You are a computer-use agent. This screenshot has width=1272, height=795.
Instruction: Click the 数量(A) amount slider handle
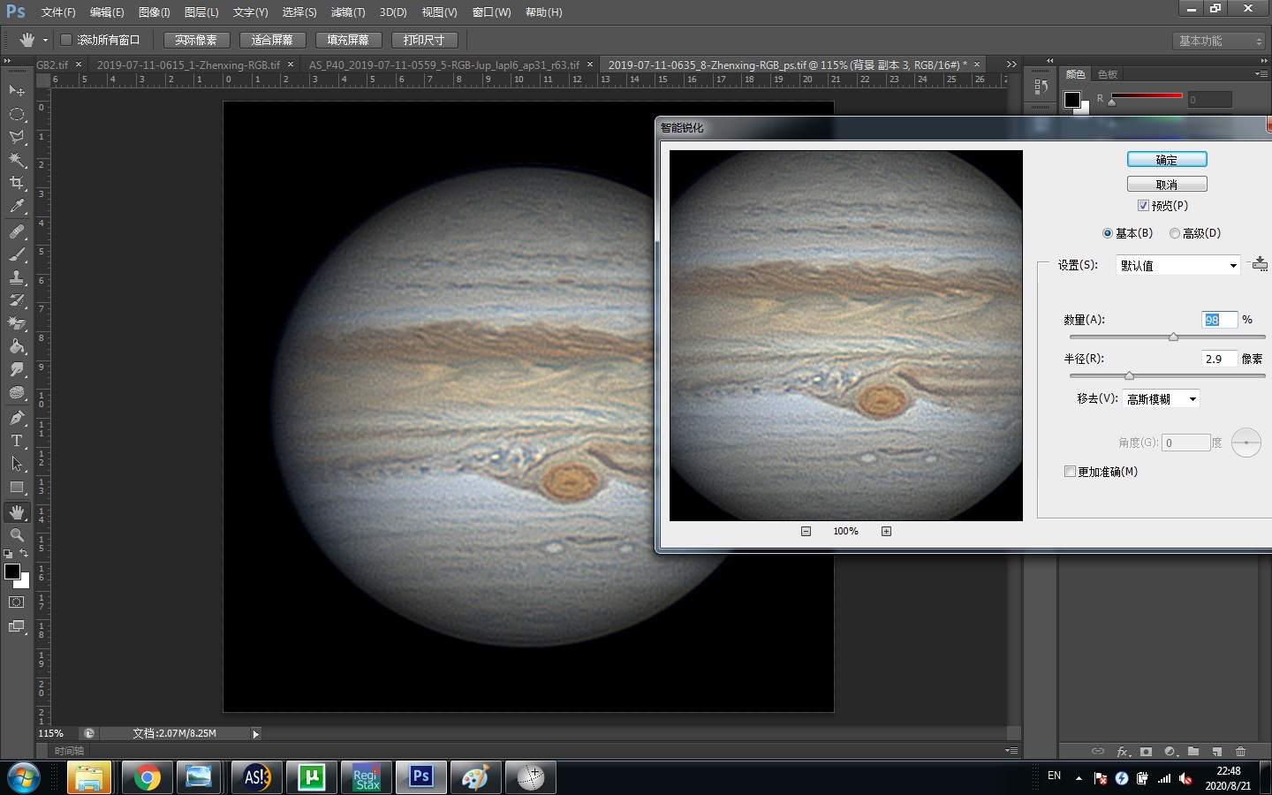point(1173,337)
